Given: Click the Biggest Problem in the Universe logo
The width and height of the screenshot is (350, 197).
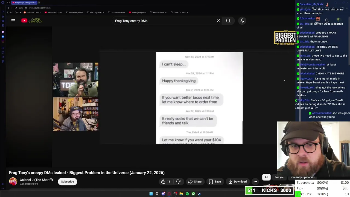Looking at the screenshot, I should click(285, 38).
